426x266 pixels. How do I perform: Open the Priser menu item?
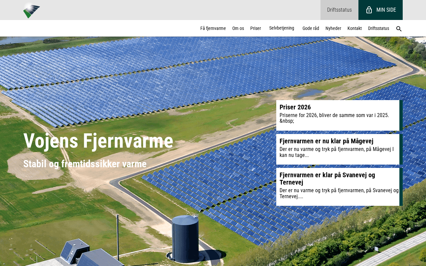(x=256, y=28)
